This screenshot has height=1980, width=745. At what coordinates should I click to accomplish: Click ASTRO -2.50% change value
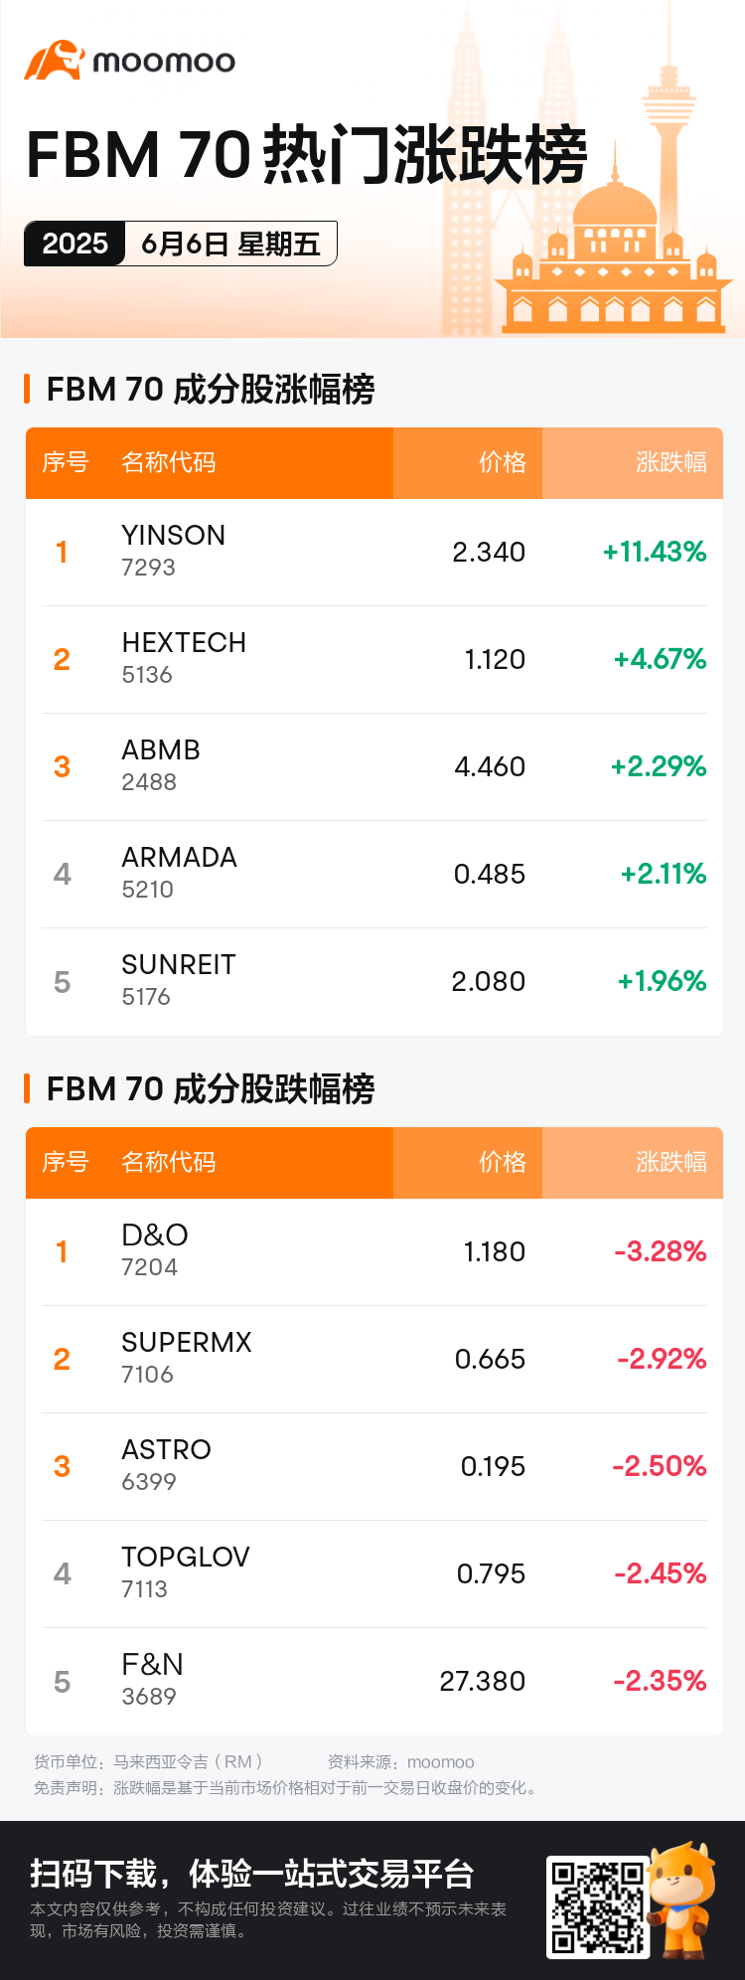pyautogui.click(x=660, y=1466)
